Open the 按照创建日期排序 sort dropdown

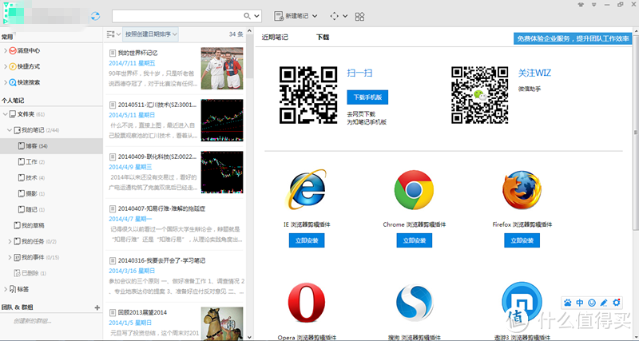coord(151,34)
